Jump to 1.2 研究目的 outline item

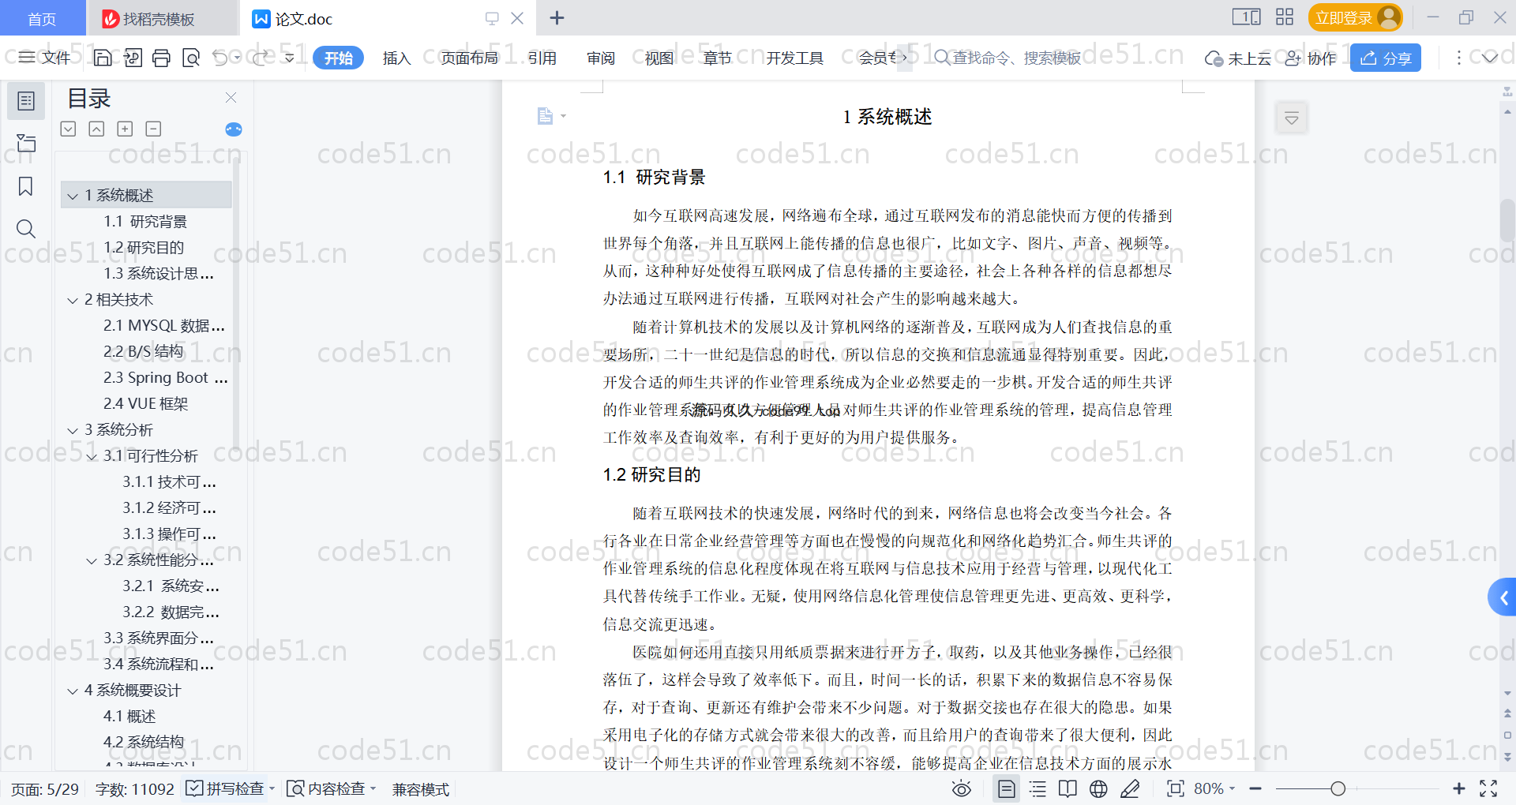144,248
